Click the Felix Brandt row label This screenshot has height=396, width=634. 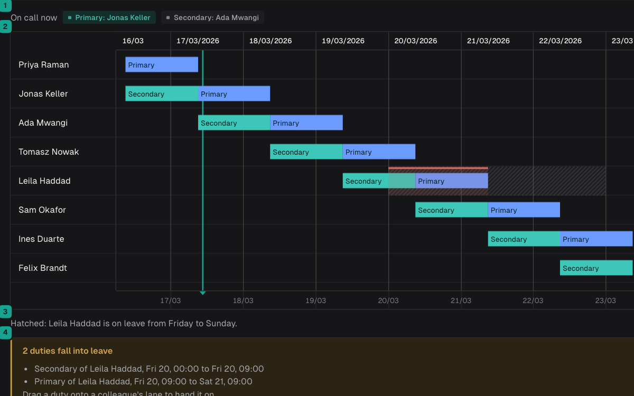coord(43,268)
